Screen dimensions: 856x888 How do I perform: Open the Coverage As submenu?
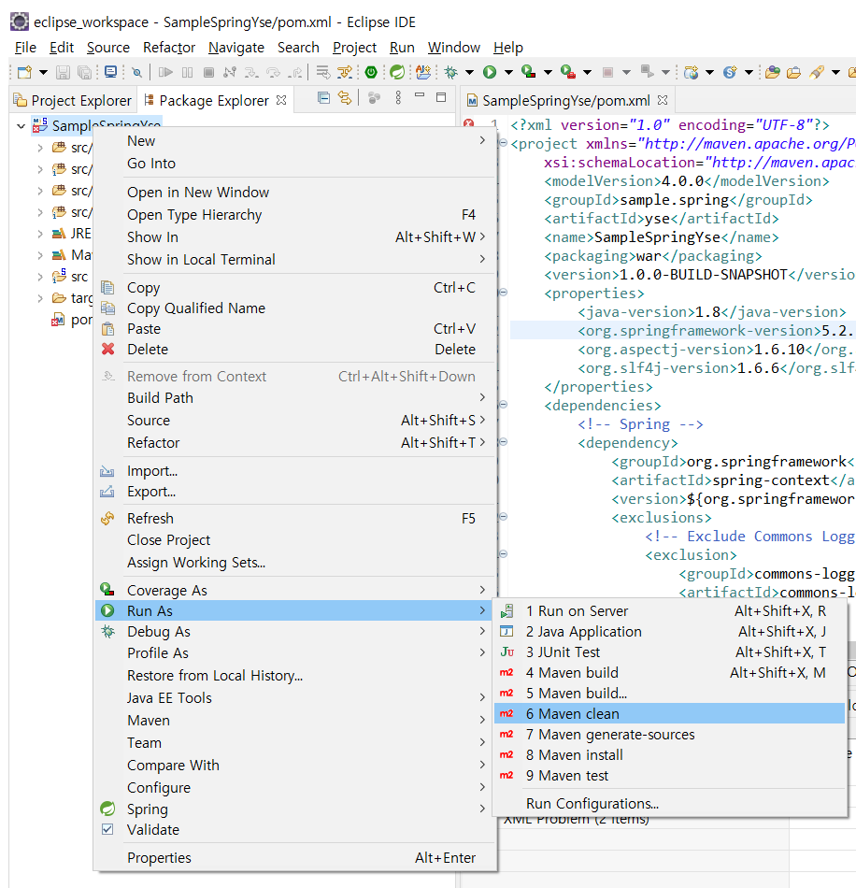(296, 590)
